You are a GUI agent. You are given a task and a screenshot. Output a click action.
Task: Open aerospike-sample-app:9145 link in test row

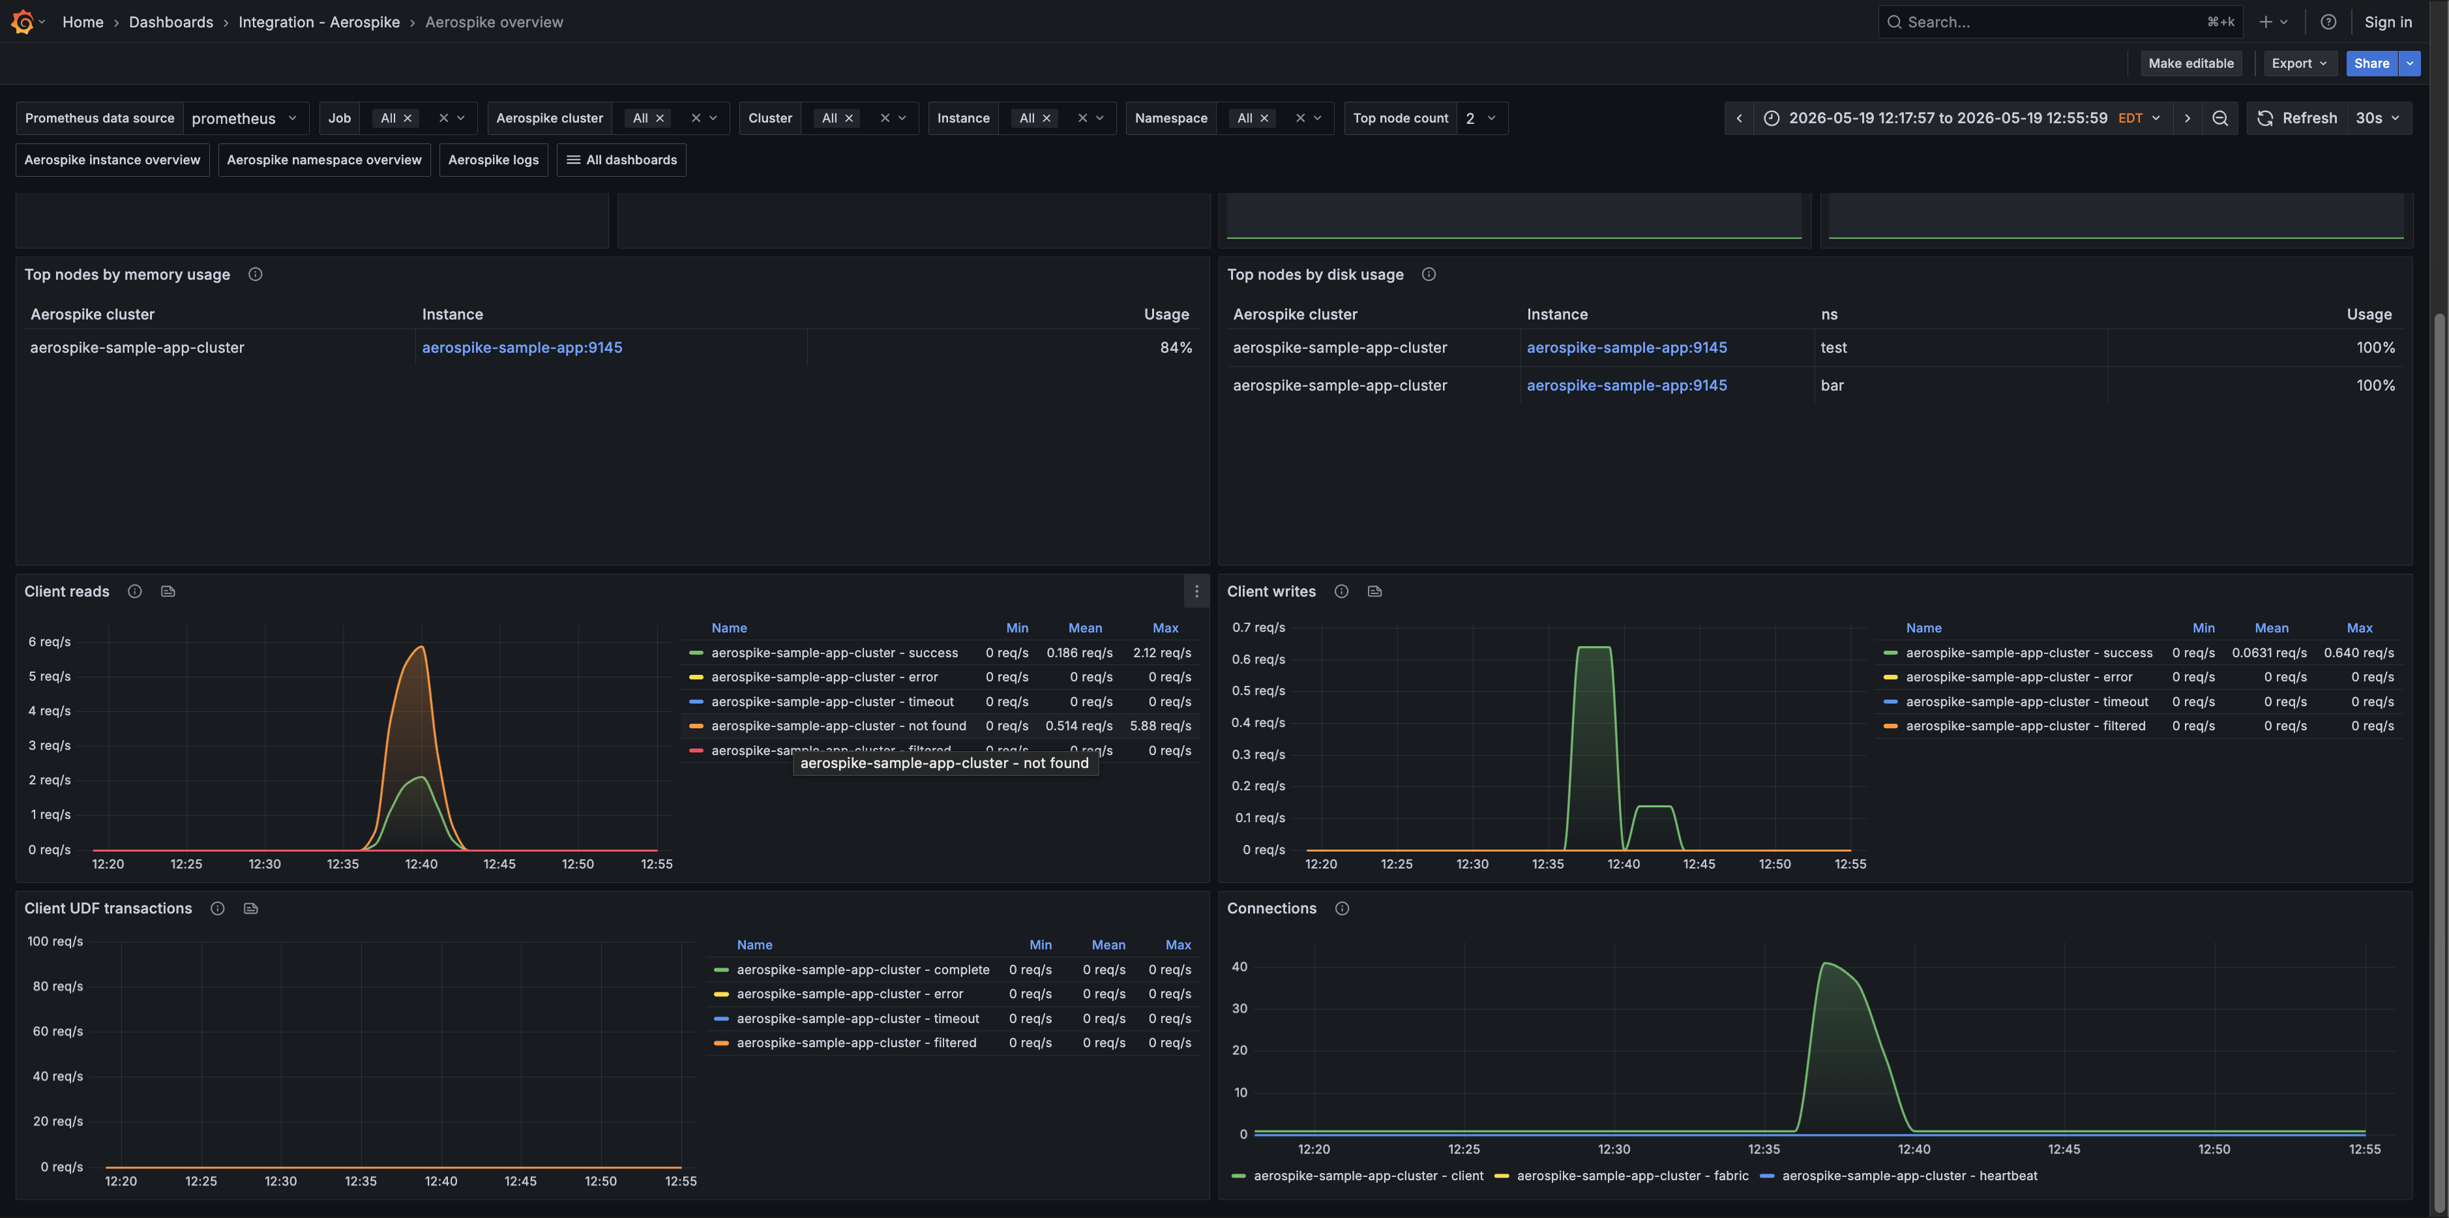pyautogui.click(x=1627, y=347)
